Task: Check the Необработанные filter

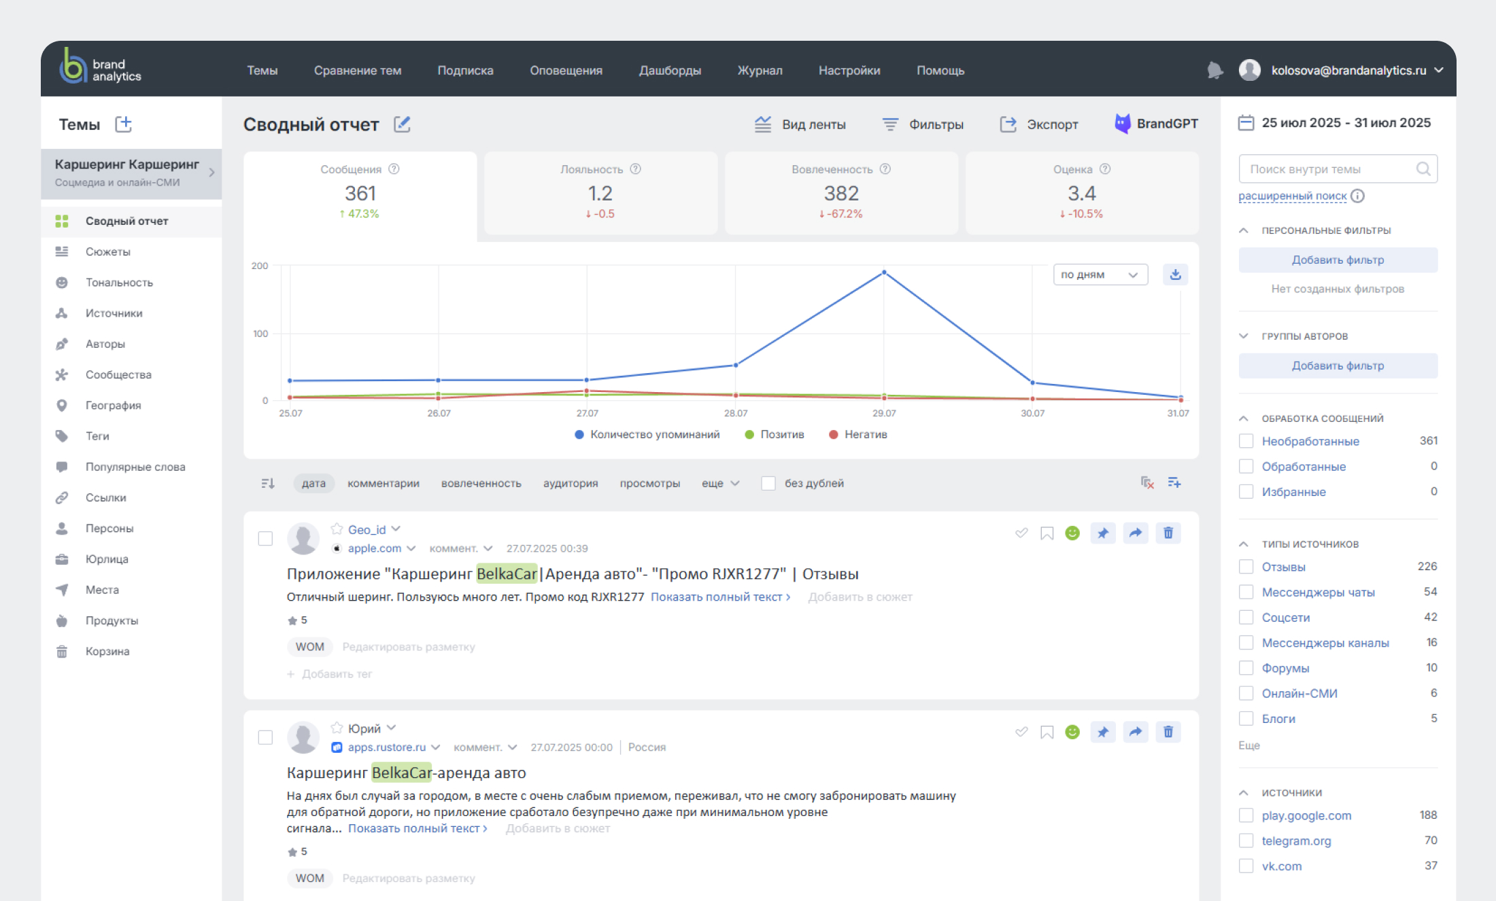Action: pyautogui.click(x=1246, y=441)
